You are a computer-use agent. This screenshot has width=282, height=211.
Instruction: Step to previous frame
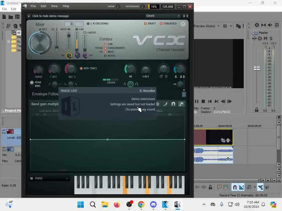[x=223, y=102]
